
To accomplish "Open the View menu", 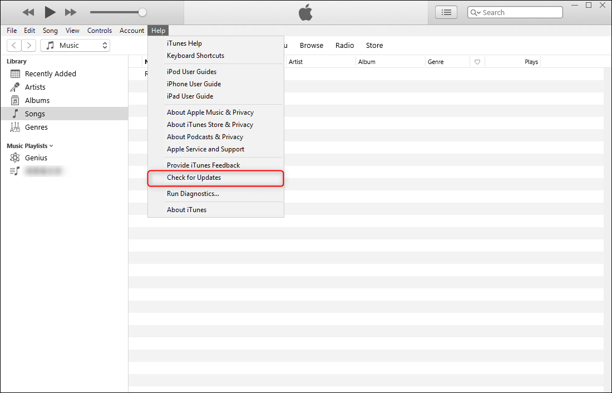I will [72, 31].
